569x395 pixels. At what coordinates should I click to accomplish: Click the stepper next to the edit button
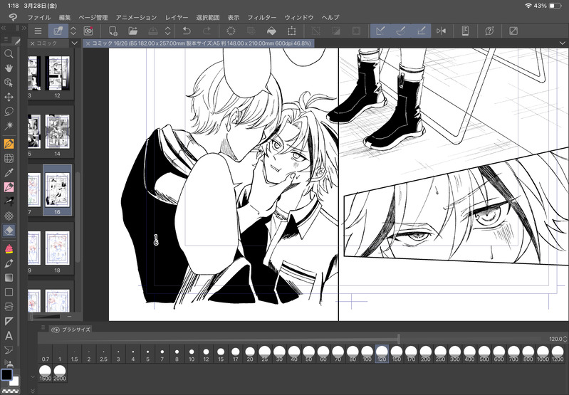(x=73, y=31)
